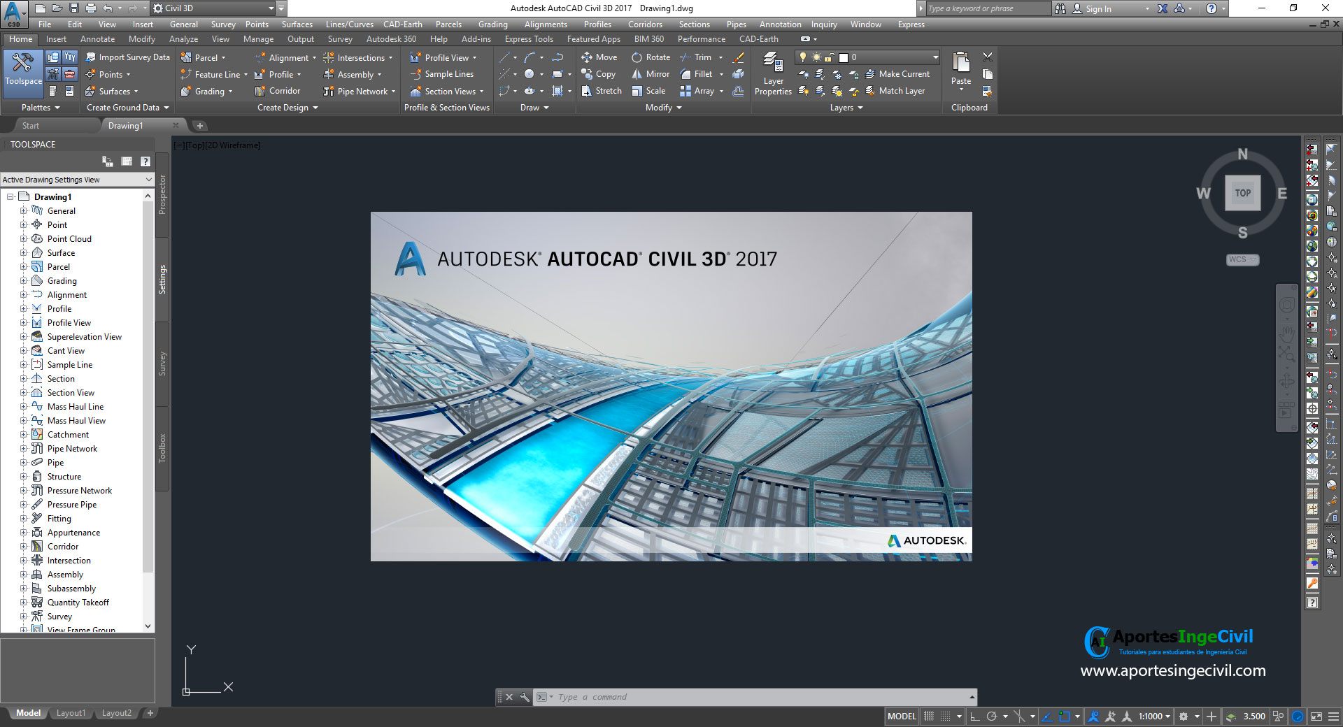Click the Match Layer icon
This screenshot has height=727, width=1343.
tap(902, 91)
